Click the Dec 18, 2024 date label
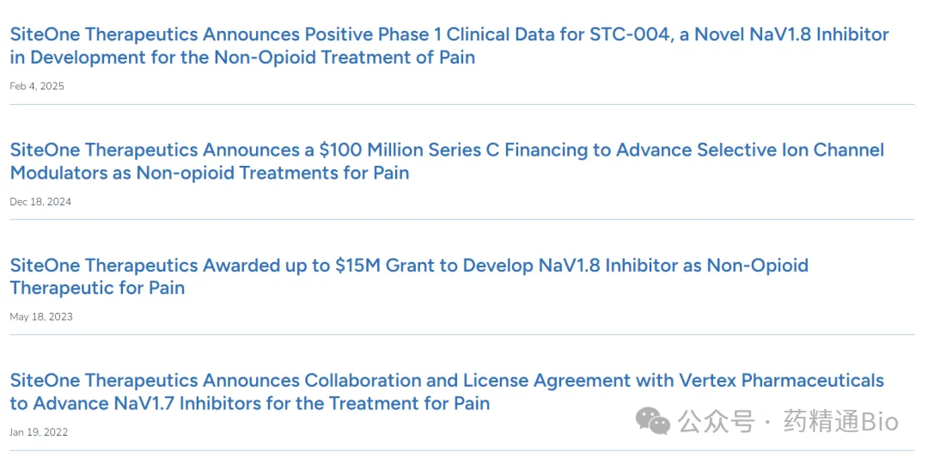This screenshot has width=928, height=458. coord(40,202)
